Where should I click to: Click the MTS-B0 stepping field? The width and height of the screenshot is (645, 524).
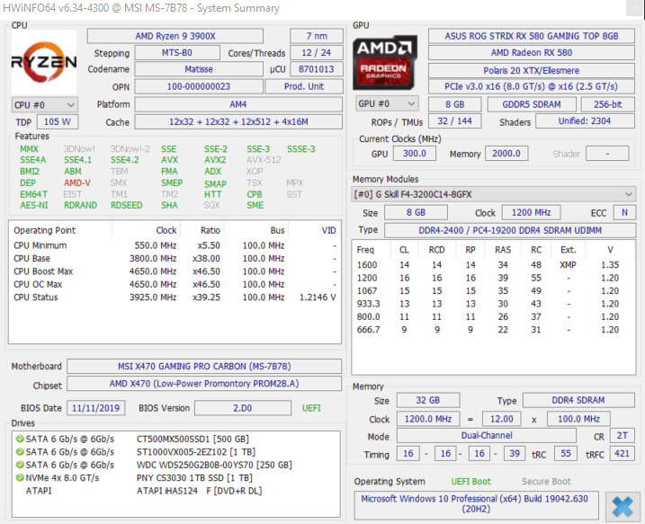[177, 53]
